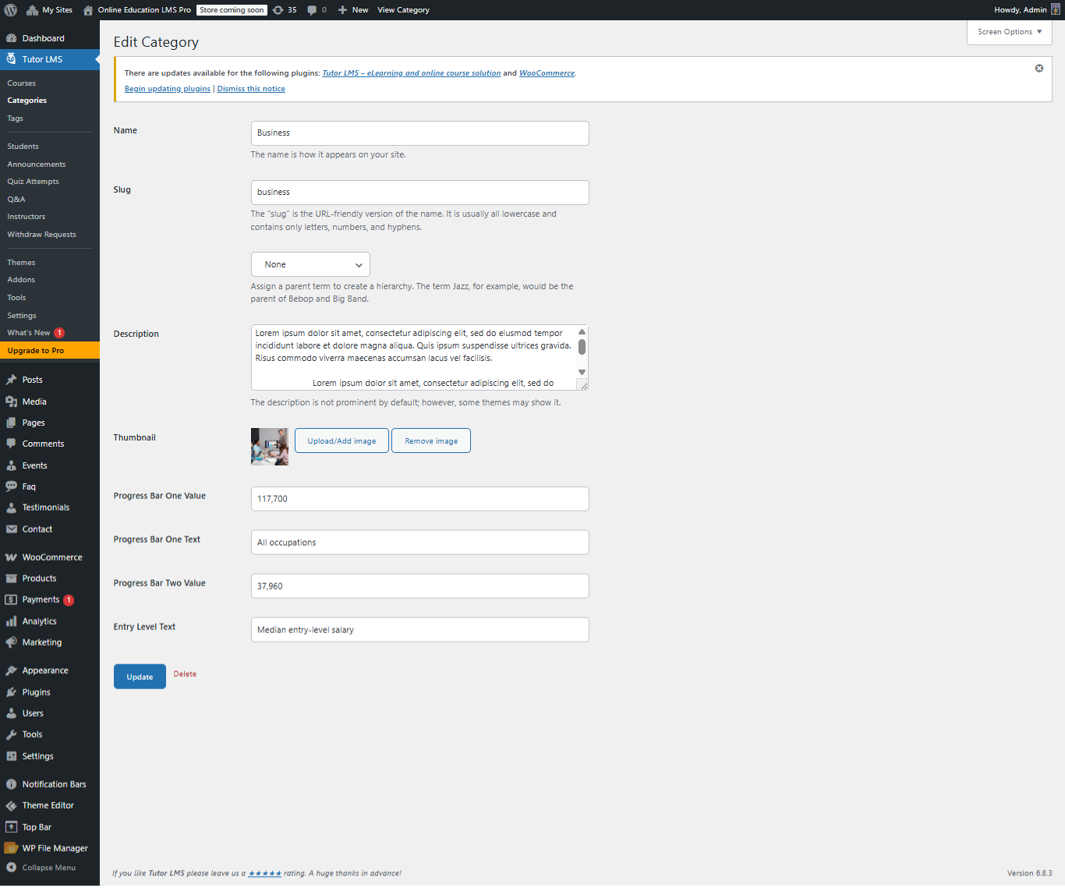Open Courses in Tutor LMS submenu
The image size is (1065, 888).
[x=22, y=83]
